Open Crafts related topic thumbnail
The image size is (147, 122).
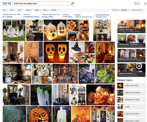tap(120, 107)
